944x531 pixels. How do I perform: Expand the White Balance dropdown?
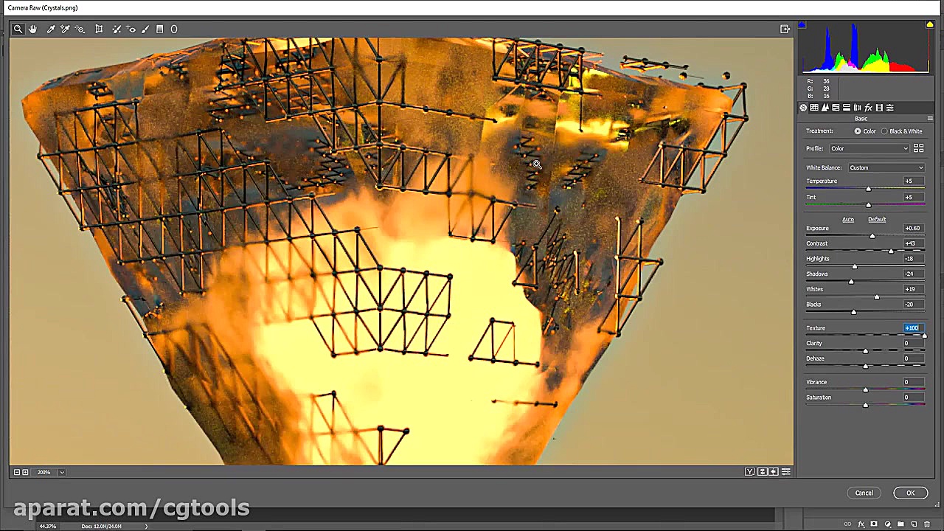click(886, 168)
